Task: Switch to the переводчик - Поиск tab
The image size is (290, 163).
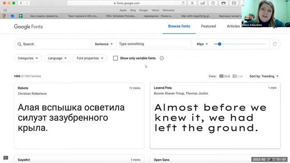Action: point(158,16)
